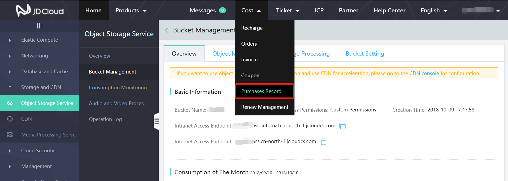Open Help Center
The image size is (508, 181).
click(x=389, y=10)
